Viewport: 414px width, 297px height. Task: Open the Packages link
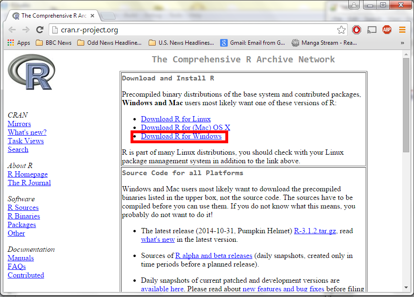pyautogui.click(x=21, y=225)
